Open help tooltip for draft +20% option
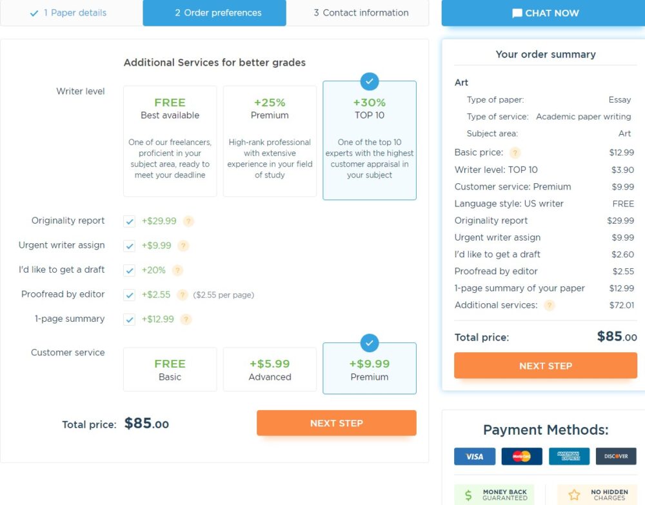 pyautogui.click(x=177, y=270)
